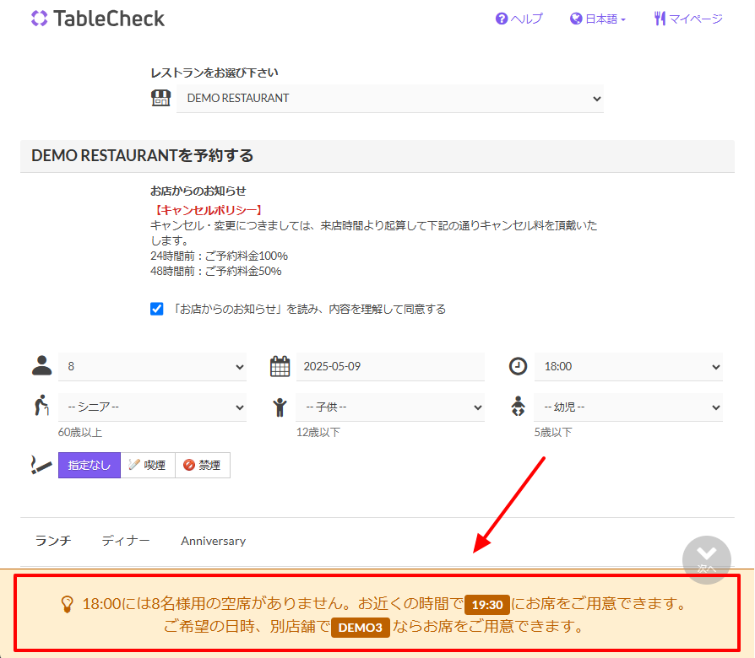Screen dimensions: 755x658
Task: Open the 日本語 language dropdown
Action: point(598,19)
